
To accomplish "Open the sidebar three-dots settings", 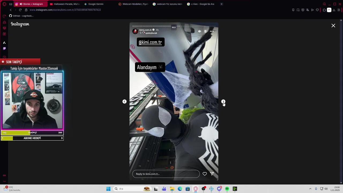I will click(4, 181).
